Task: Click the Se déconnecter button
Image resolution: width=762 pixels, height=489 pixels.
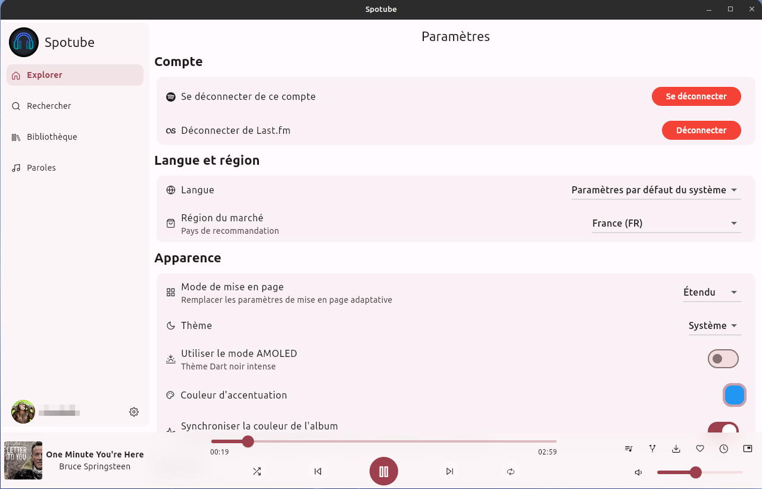Action: [x=696, y=96]
